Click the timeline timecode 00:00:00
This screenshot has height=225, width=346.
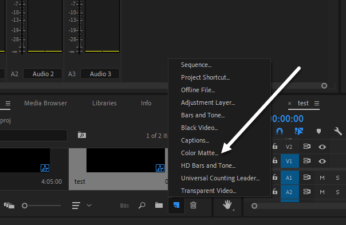[x=287, y=119]
